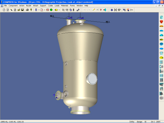The width and height of the screenshot is (164, 123).
Task: Expand the vessel icon dropdown arrow
Action: 39,10
